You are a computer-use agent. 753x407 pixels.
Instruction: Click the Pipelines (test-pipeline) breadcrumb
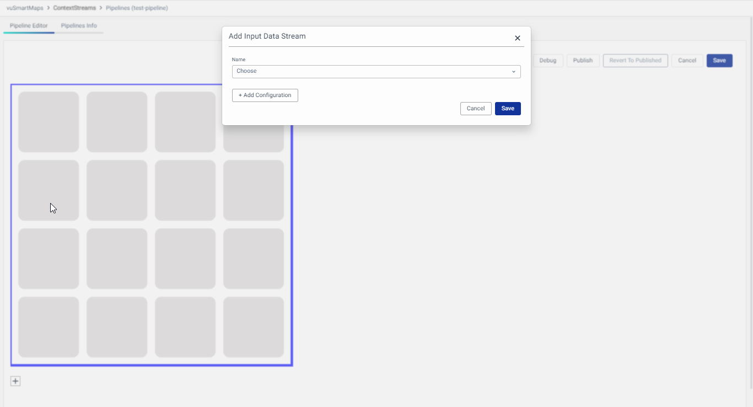[x=137, y=8]
